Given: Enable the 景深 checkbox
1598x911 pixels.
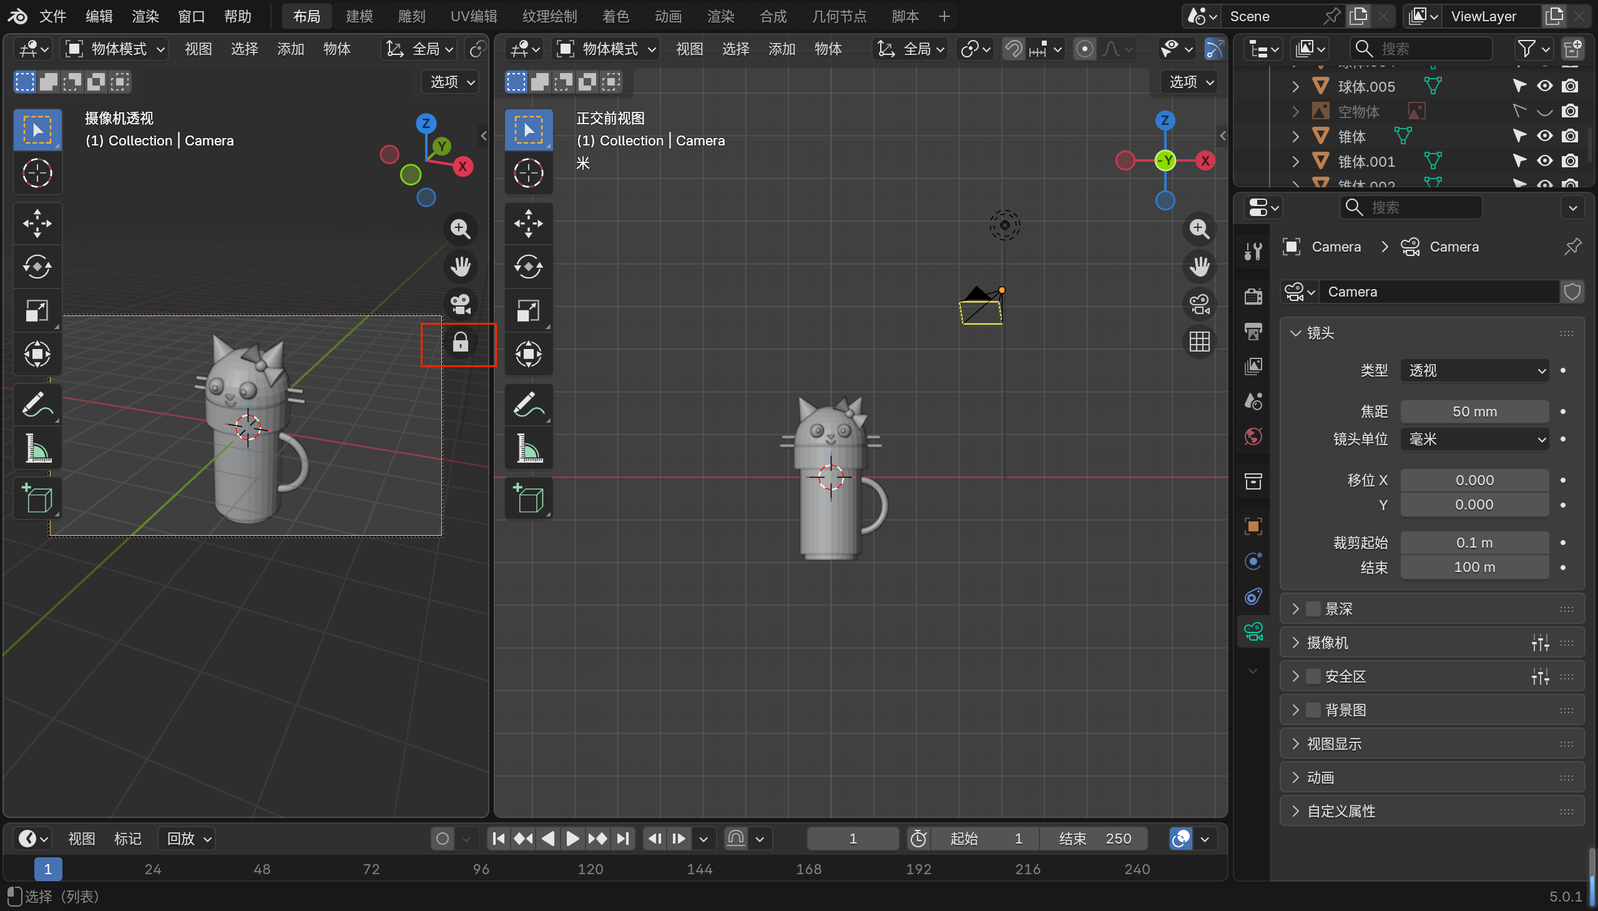Looking at the screenshot, I should tap(1313, 609).
